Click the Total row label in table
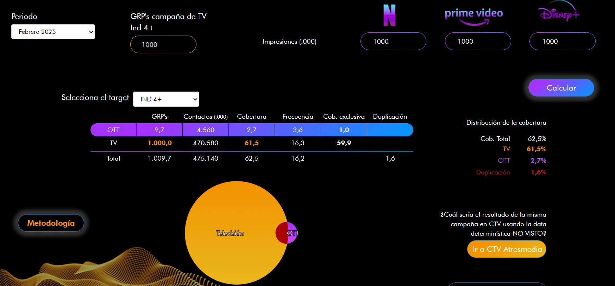Viewport: 615px width, 286px height. click(113, 158)
